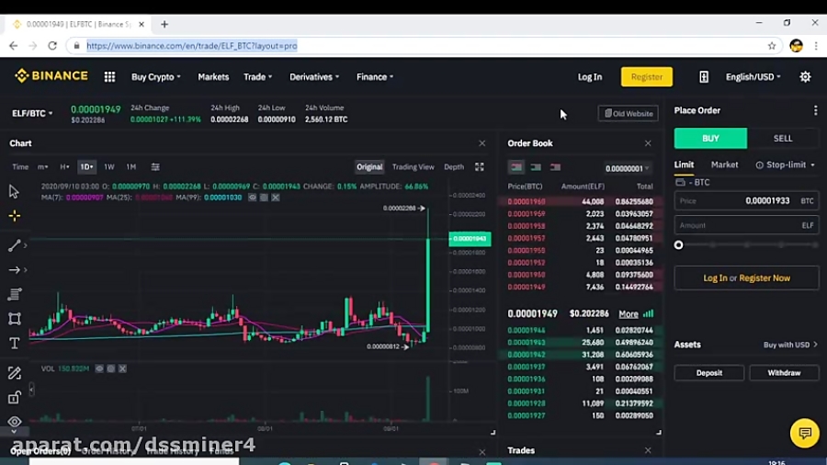Viewport: 827px width, 465px height.
Task: Open English/USD language currency dropdown
Action: coord(753,77)
